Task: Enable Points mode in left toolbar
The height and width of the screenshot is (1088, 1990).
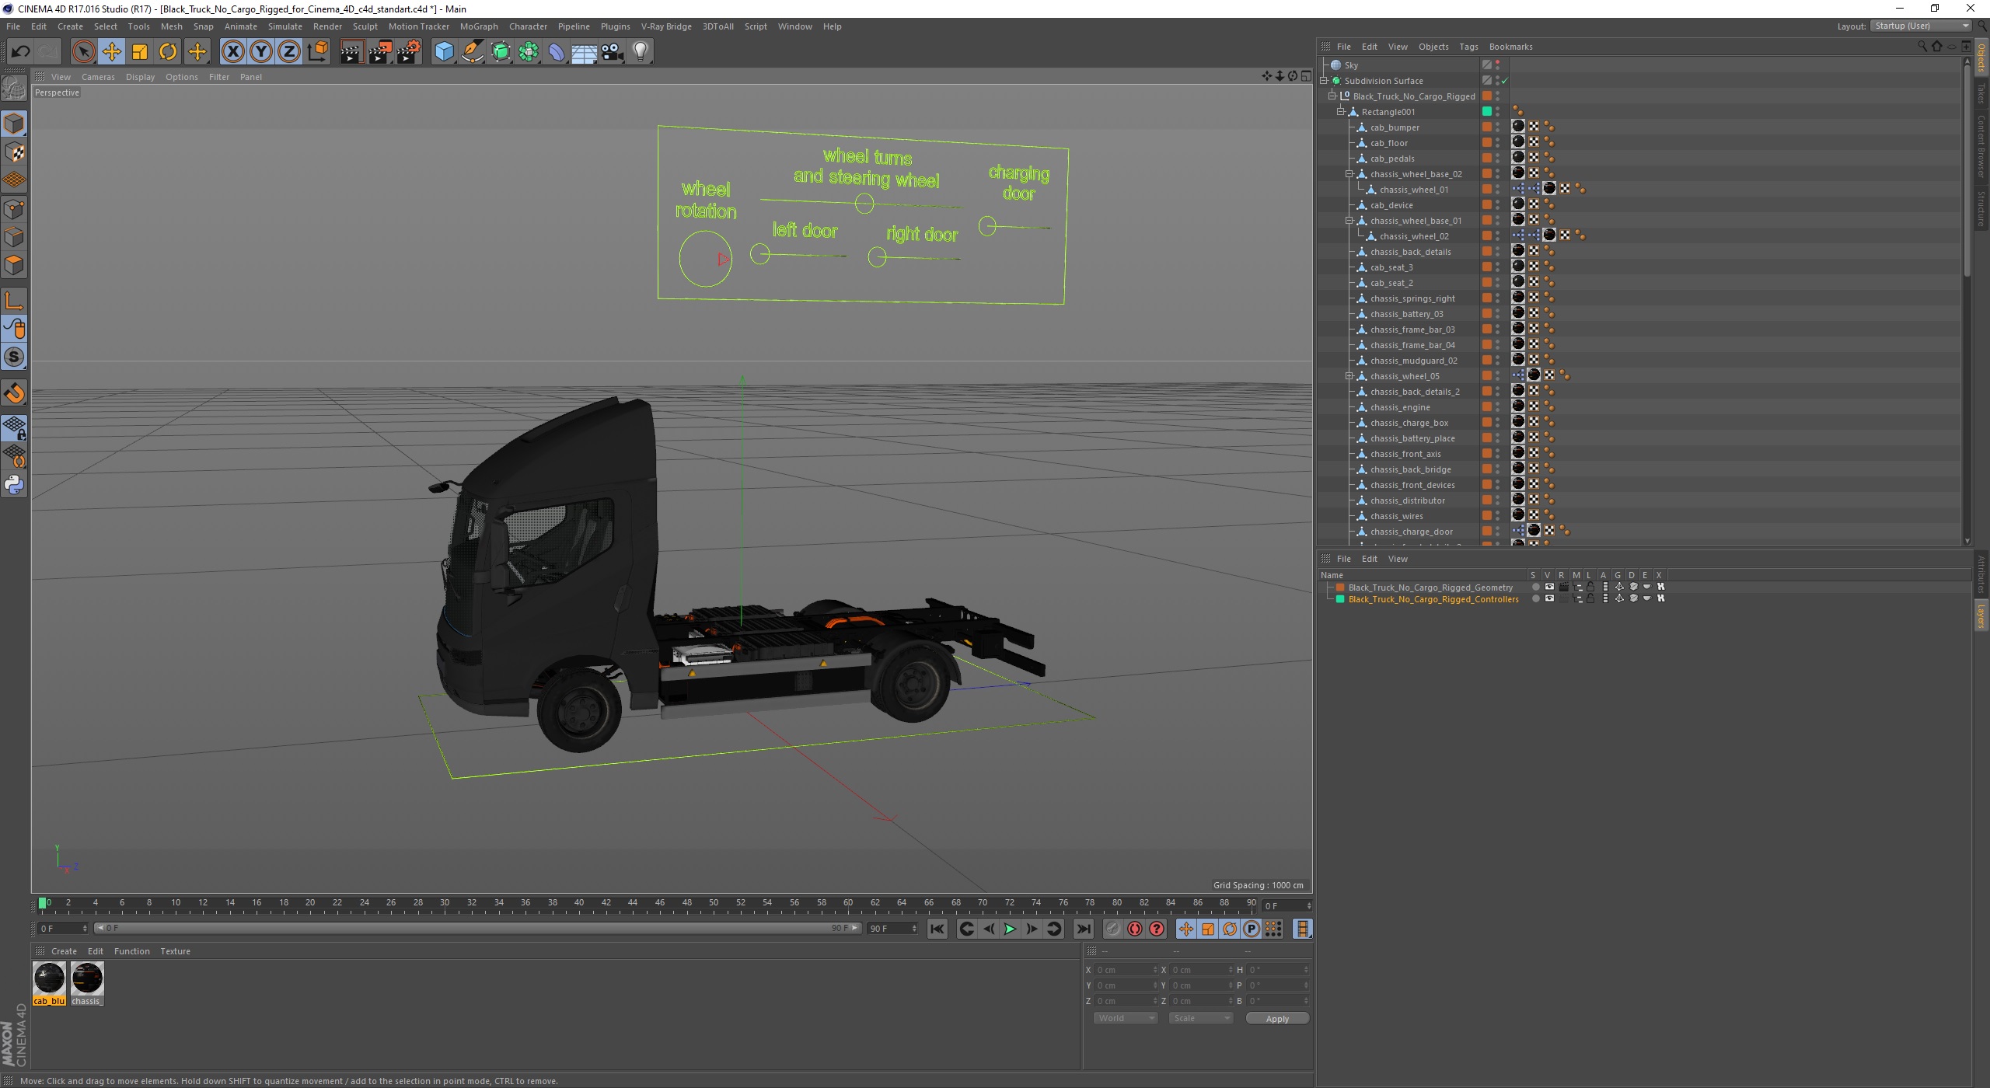Action: (14, 209)
